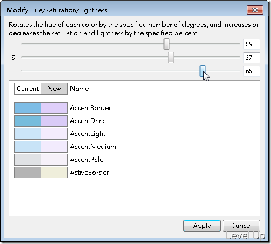271x244 pixels.
Task: Select the AccentBorder name text
Action: point(90,108)
